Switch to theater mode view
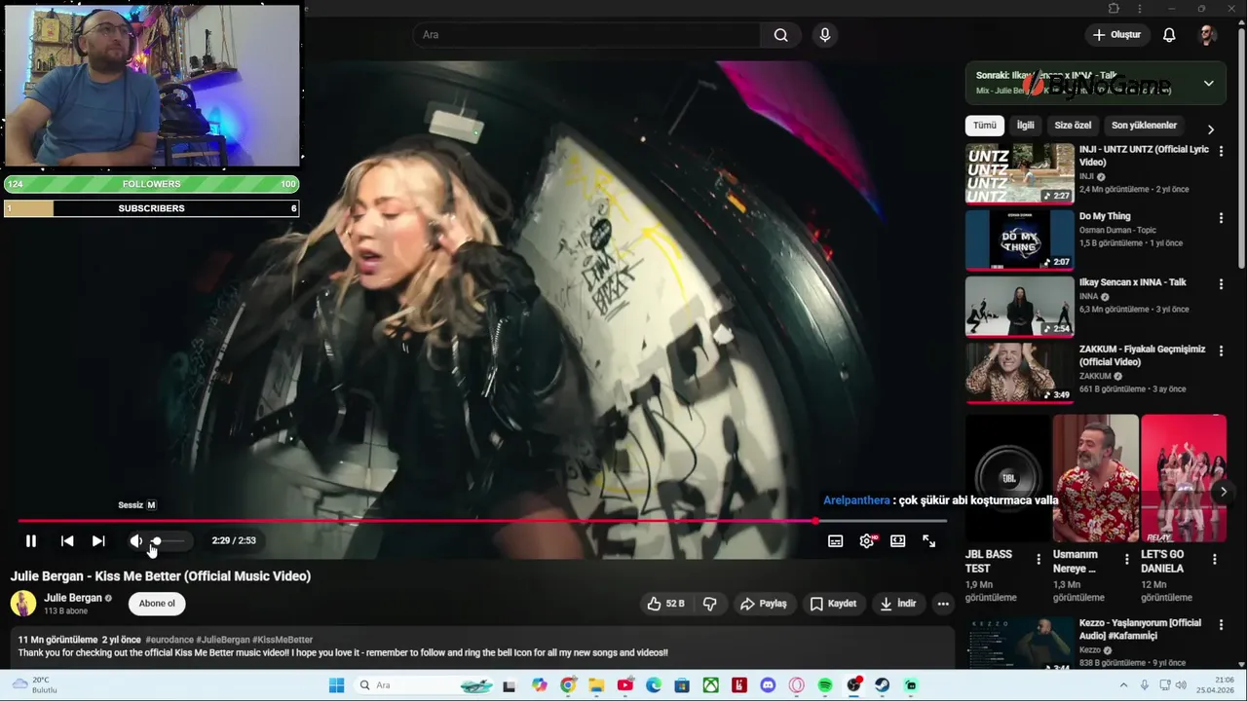The height and width of the screenshot is (701, 1247). (897, 540)
